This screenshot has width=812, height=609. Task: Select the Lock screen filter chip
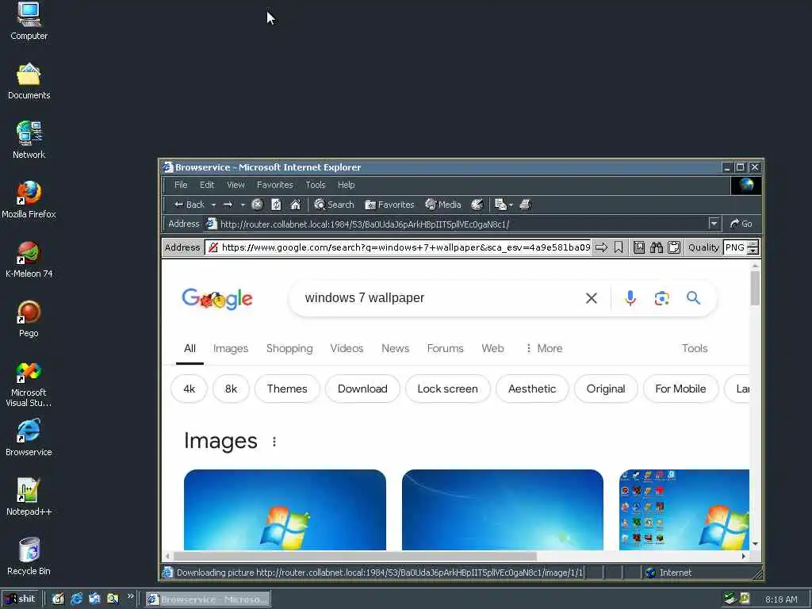[x=447, y=389]
